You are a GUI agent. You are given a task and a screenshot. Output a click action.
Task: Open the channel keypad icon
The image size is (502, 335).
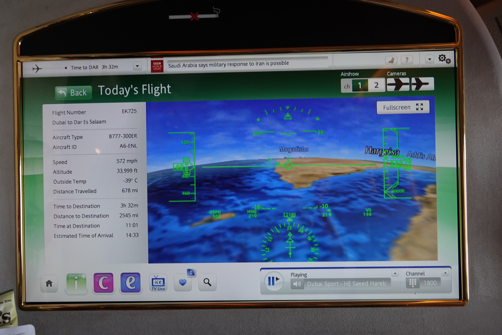click(x=413, y=283)
